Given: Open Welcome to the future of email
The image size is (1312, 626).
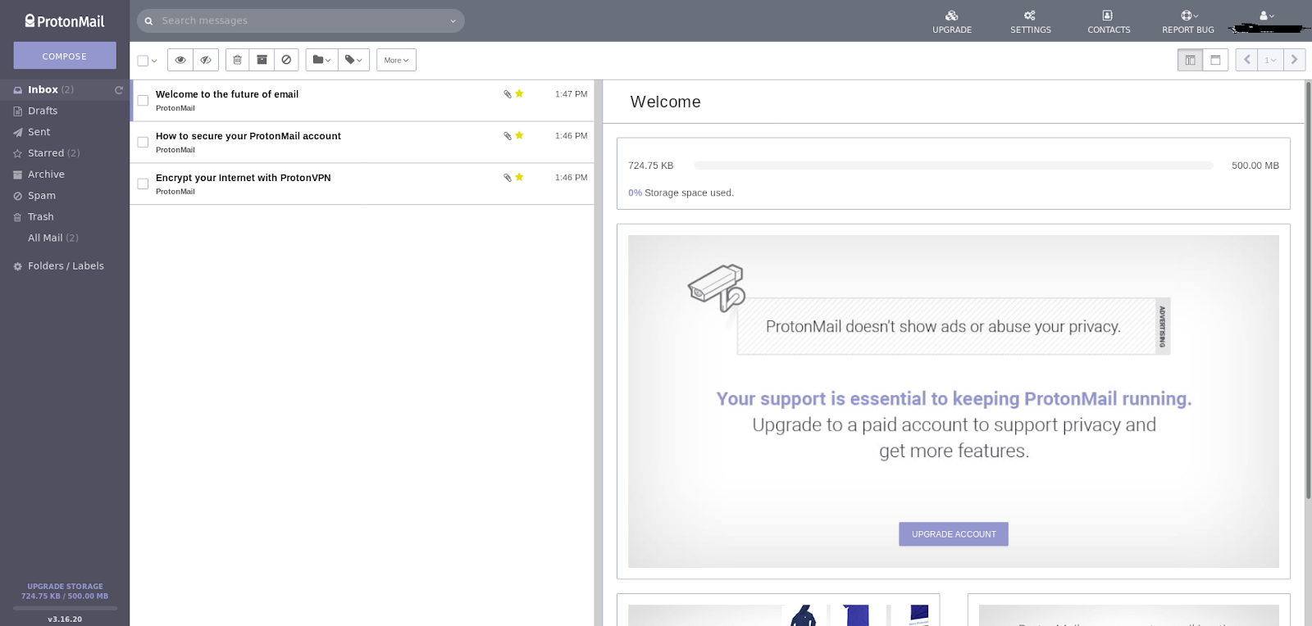Looking at the screenshot, I should [227, 94].
